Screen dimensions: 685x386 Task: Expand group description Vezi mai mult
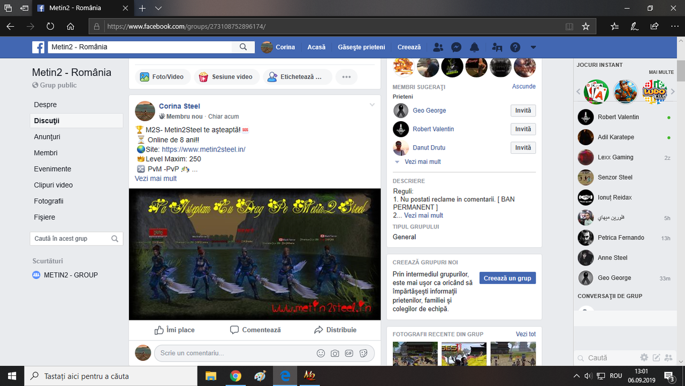(x=423, y=215)
